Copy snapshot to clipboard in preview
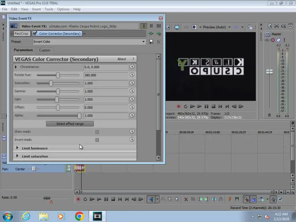Image resolution: width=296 pixels, height=222 pixels. point(250,27)
